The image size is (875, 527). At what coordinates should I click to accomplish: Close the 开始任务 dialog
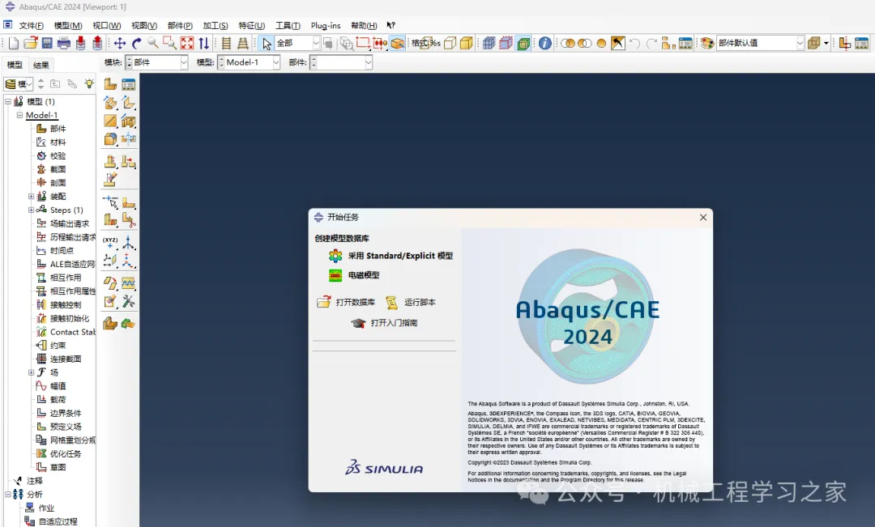pyautogui.click(x=703, y=218)
